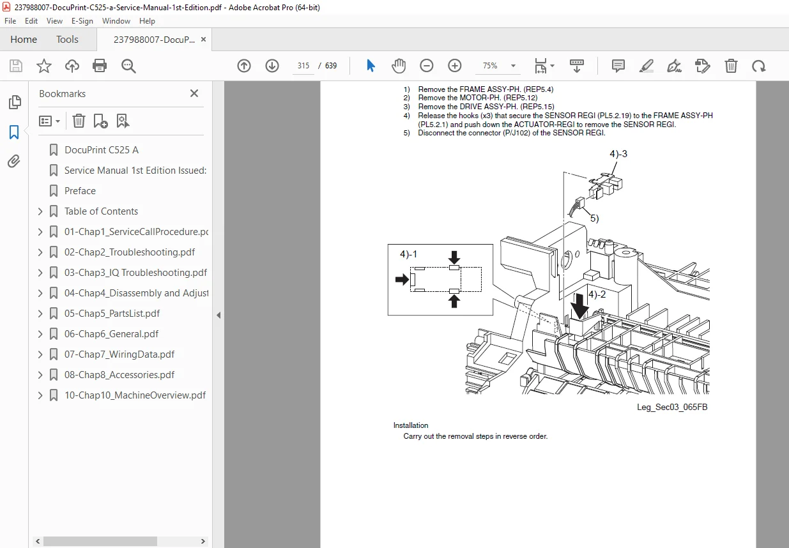Select the Hand pan tool
789x548 pixels.
click(x=399, y=66)
